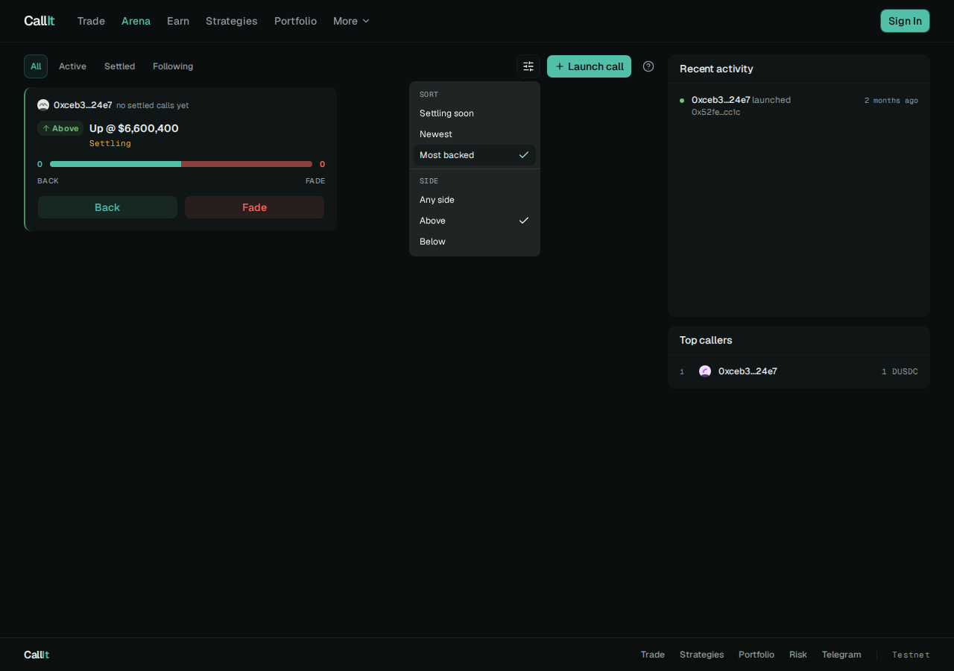This screenshot has width=954, height=671.
Task: Open the Portfolio link in the footer
Action: (x=756, y=655)
